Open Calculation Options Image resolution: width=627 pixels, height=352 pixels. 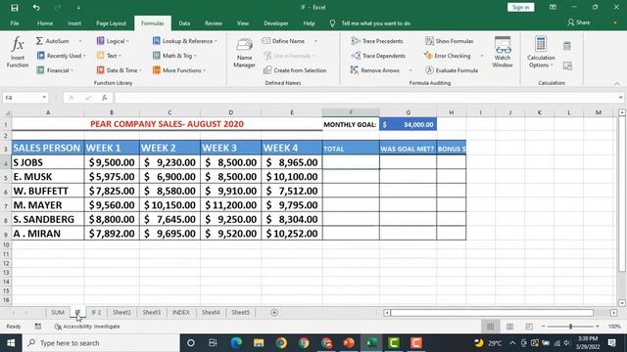tap(541, 52)
